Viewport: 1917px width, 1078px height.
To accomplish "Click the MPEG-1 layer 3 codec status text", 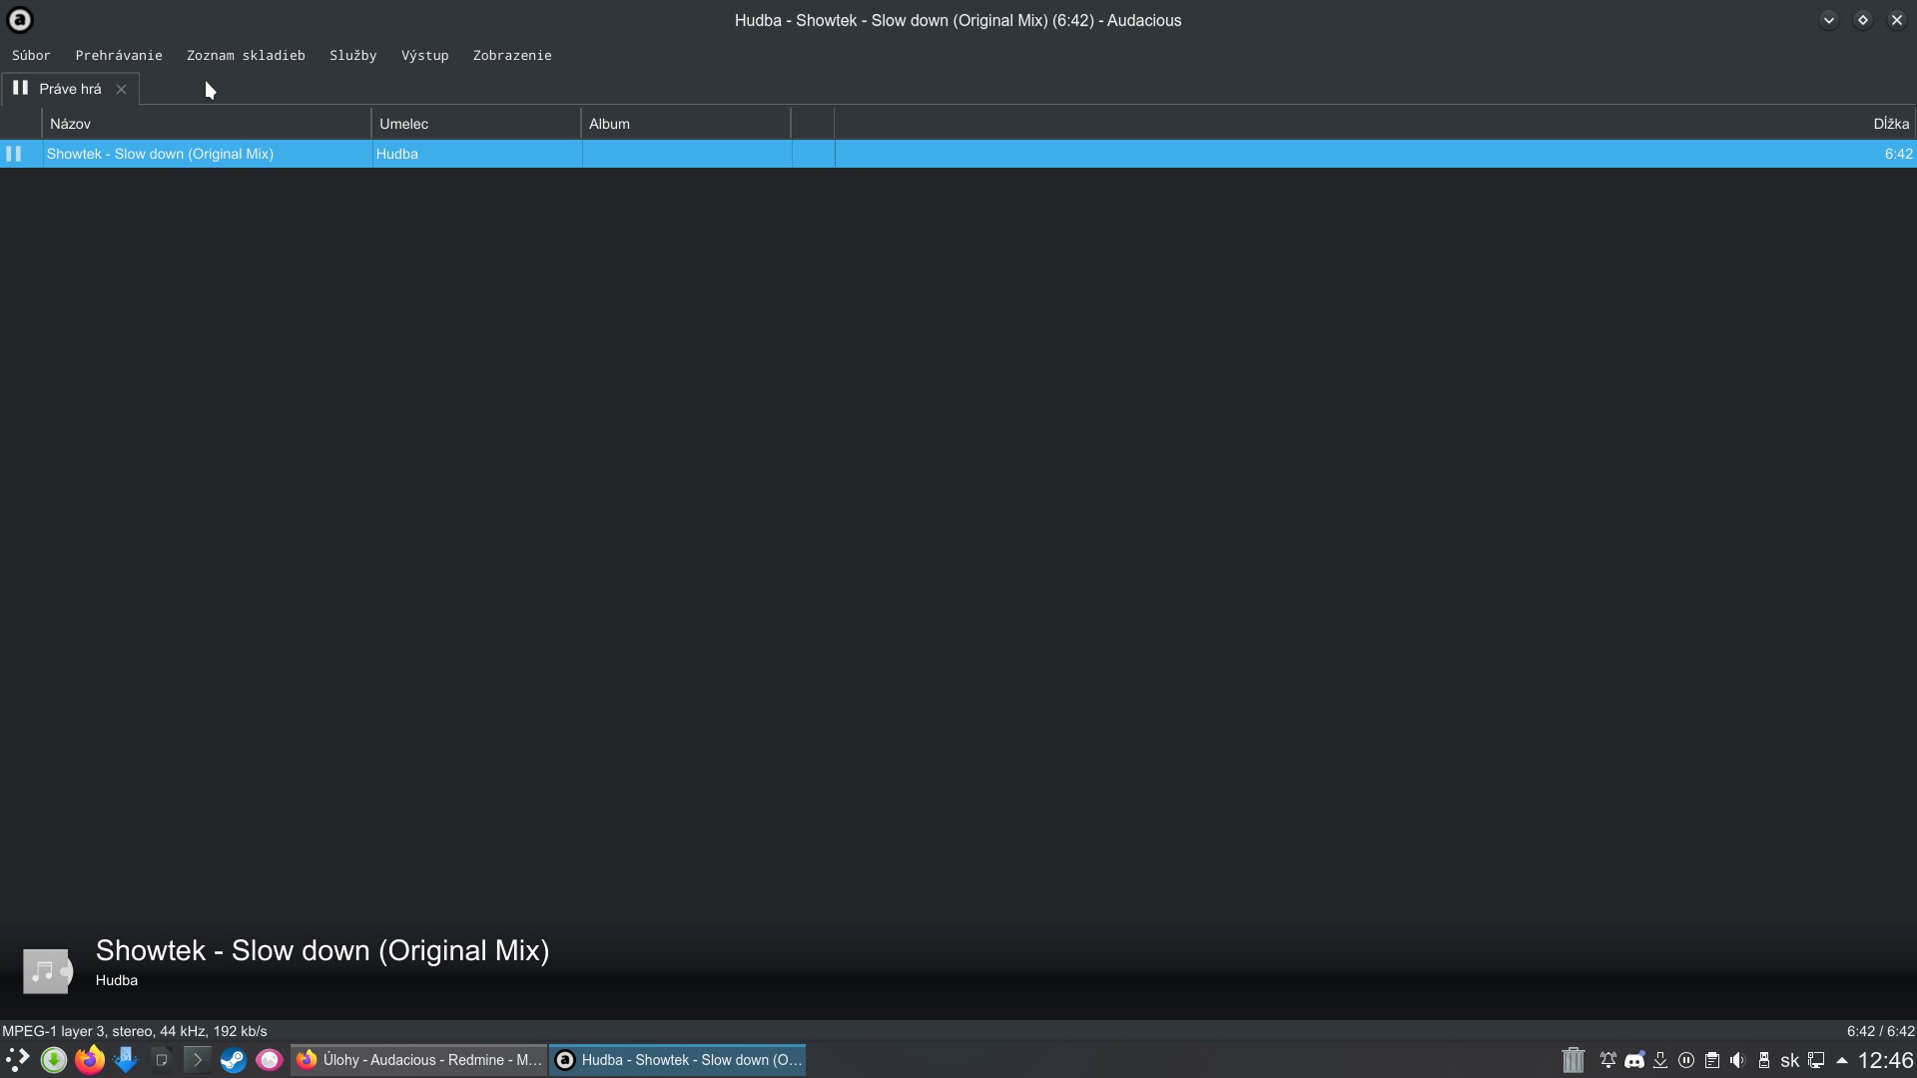I will pyautogui.click(x=135, y=1031).
